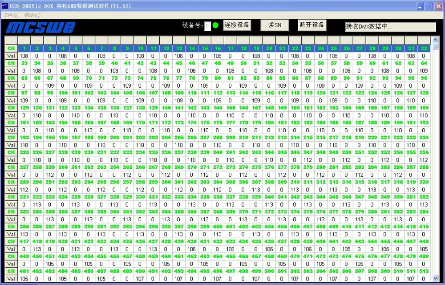
Task: Select channel header 448
Action: tap(424, 241)
